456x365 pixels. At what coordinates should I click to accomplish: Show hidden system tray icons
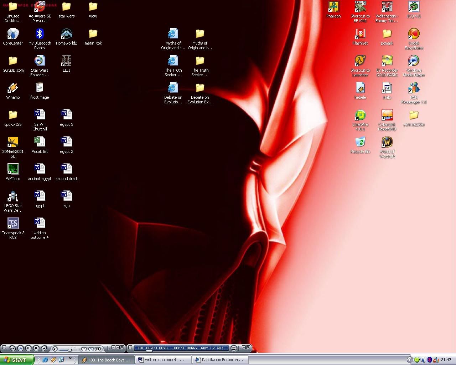click(x=410, y=360)
